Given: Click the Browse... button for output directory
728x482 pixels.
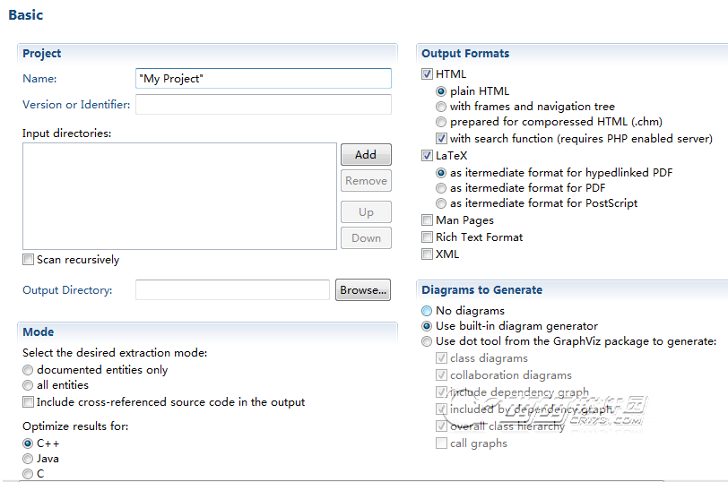Looking at the screenshot, I should (363, 290).
